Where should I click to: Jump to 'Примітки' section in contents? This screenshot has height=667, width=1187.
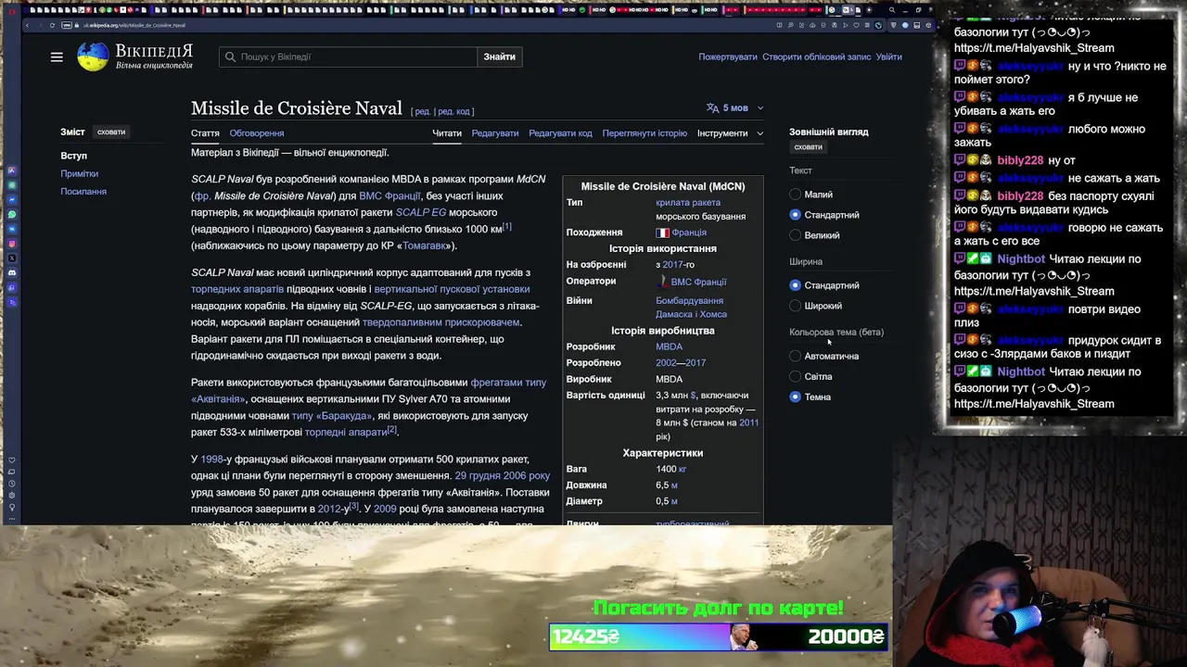79,174
